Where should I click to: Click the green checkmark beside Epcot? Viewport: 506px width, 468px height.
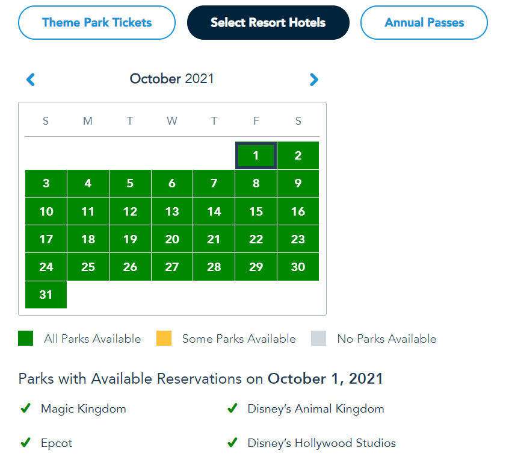[x=25, y=443]
